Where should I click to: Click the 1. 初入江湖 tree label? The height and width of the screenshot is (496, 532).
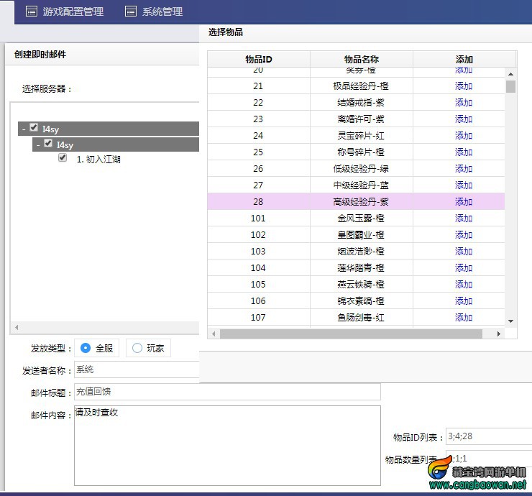coord(98,159)
